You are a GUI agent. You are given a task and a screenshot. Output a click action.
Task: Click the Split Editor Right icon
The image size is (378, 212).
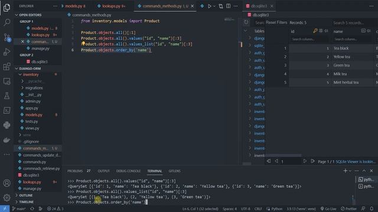(x=229, y=6)
